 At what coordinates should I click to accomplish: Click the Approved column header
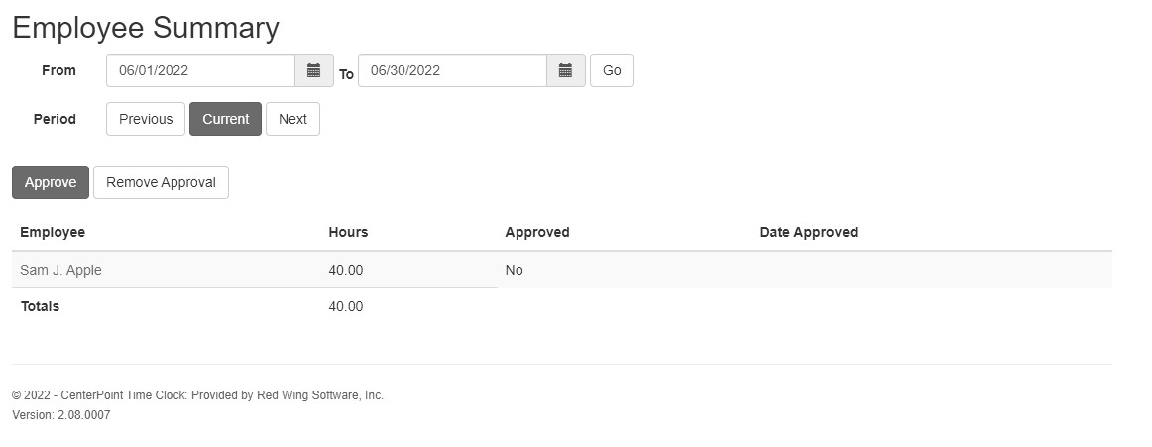pos(537,232)
